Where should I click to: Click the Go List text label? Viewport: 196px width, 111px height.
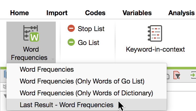(x=88, y=43)
